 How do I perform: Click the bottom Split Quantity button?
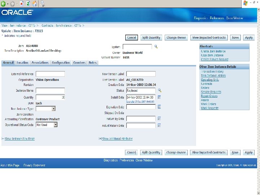tap(151, 152)
